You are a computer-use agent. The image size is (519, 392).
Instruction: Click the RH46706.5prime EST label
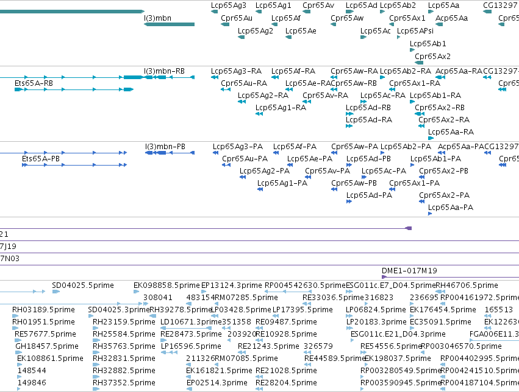[467, 285]
